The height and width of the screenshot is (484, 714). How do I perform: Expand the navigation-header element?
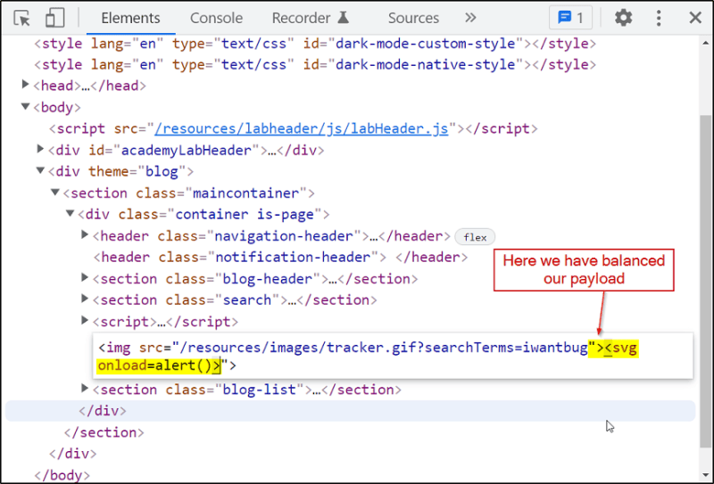[85, 234]
